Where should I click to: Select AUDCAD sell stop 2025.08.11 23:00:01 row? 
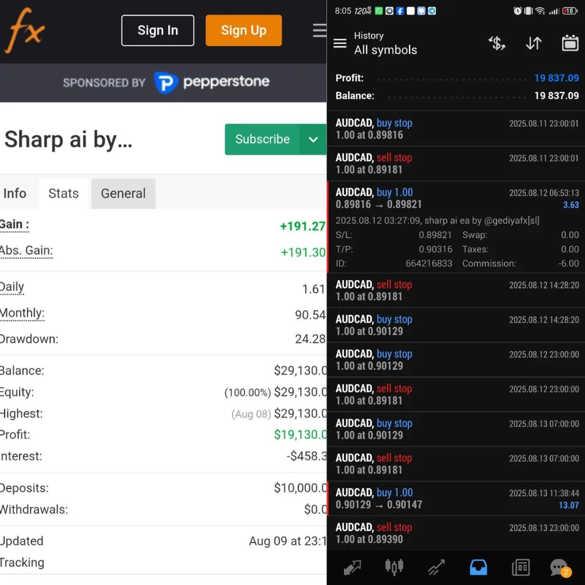[457, 163]
